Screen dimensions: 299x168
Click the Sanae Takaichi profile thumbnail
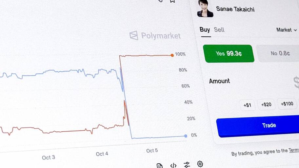point(205,8)
